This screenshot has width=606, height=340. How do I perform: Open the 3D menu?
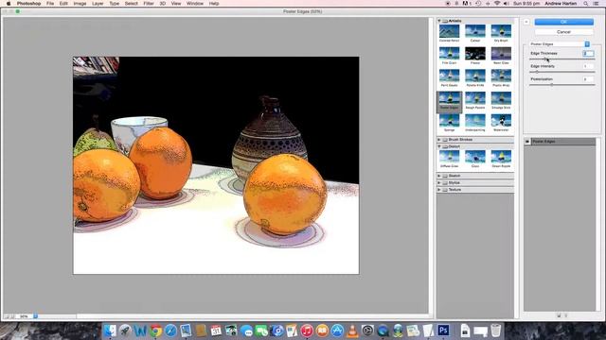[x=162, y=4]
